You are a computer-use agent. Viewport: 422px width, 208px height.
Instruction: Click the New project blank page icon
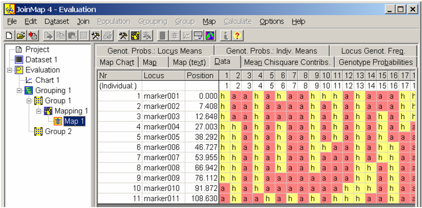point(9,35)
